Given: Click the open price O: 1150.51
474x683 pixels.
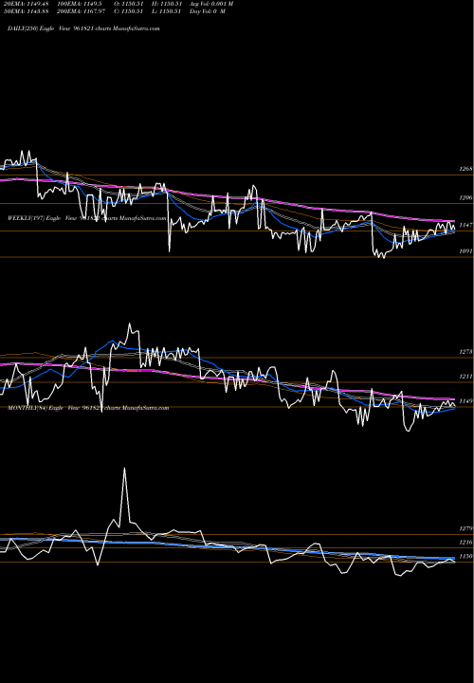Looking at the screenshot, I should [127, 4].
